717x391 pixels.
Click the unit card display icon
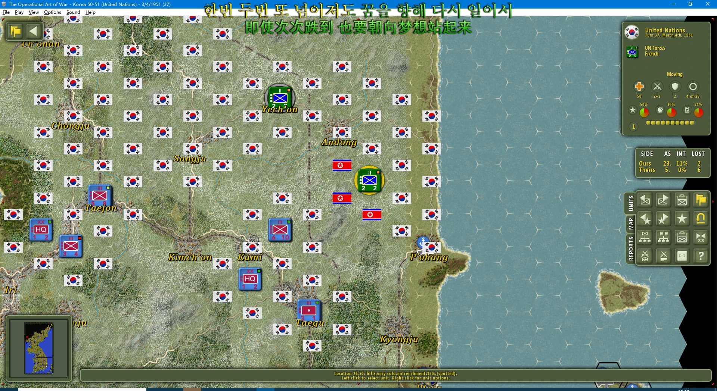(682, 256)
